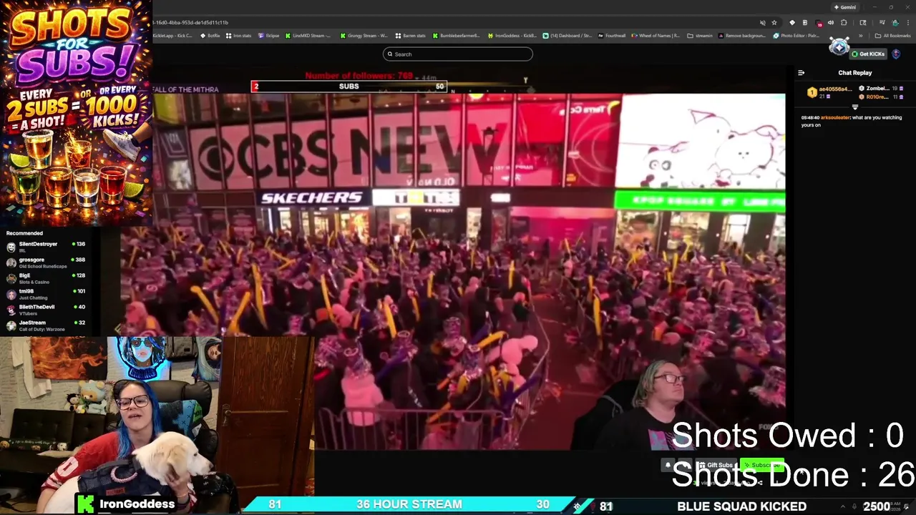
Task: Show hidden system tray icons chevron
Action: tap(843, 506)
